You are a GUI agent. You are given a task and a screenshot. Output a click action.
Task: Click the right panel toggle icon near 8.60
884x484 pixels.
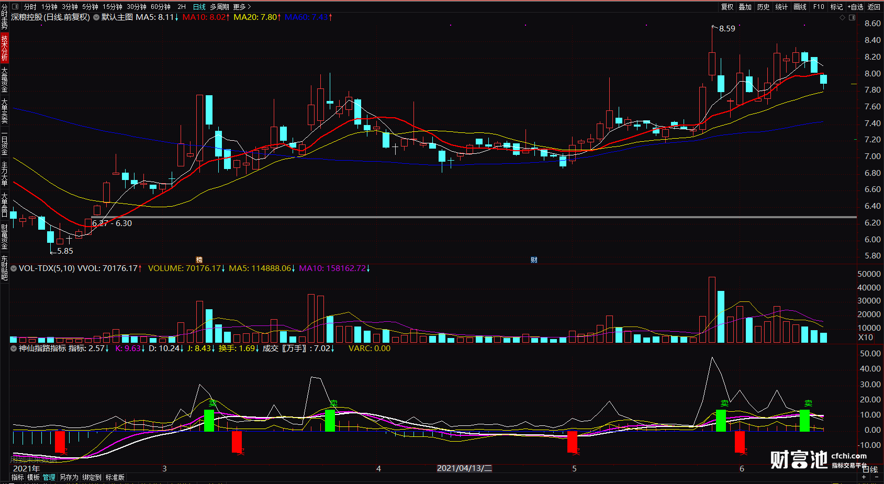[852, 17]
